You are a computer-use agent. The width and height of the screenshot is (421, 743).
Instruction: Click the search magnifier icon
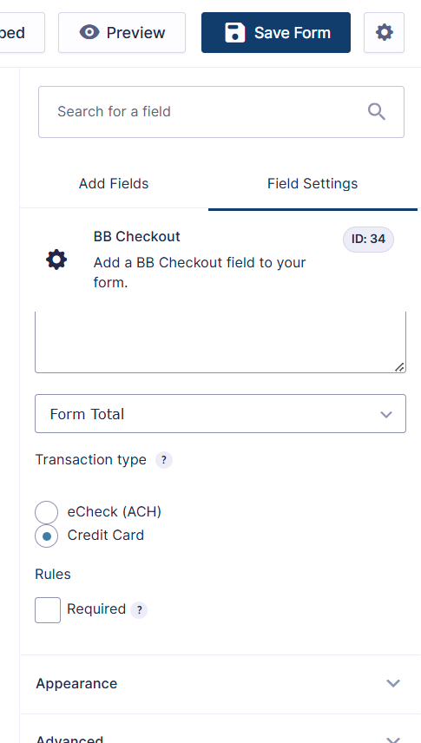coord(377,112)
